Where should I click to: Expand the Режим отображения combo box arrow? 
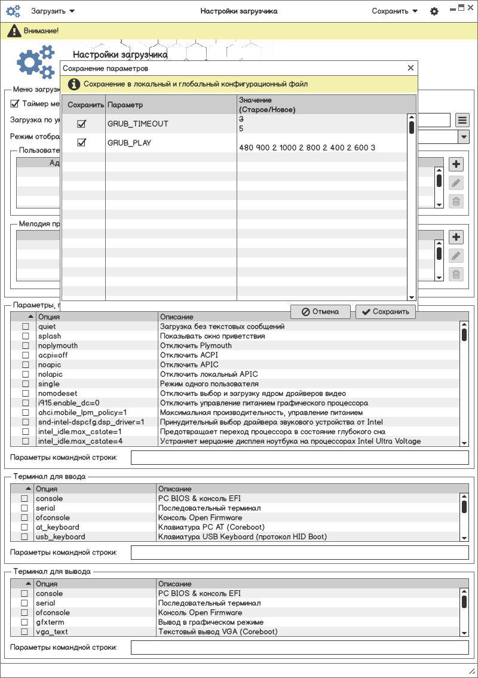pyautogui.click(x=464, y=137)
